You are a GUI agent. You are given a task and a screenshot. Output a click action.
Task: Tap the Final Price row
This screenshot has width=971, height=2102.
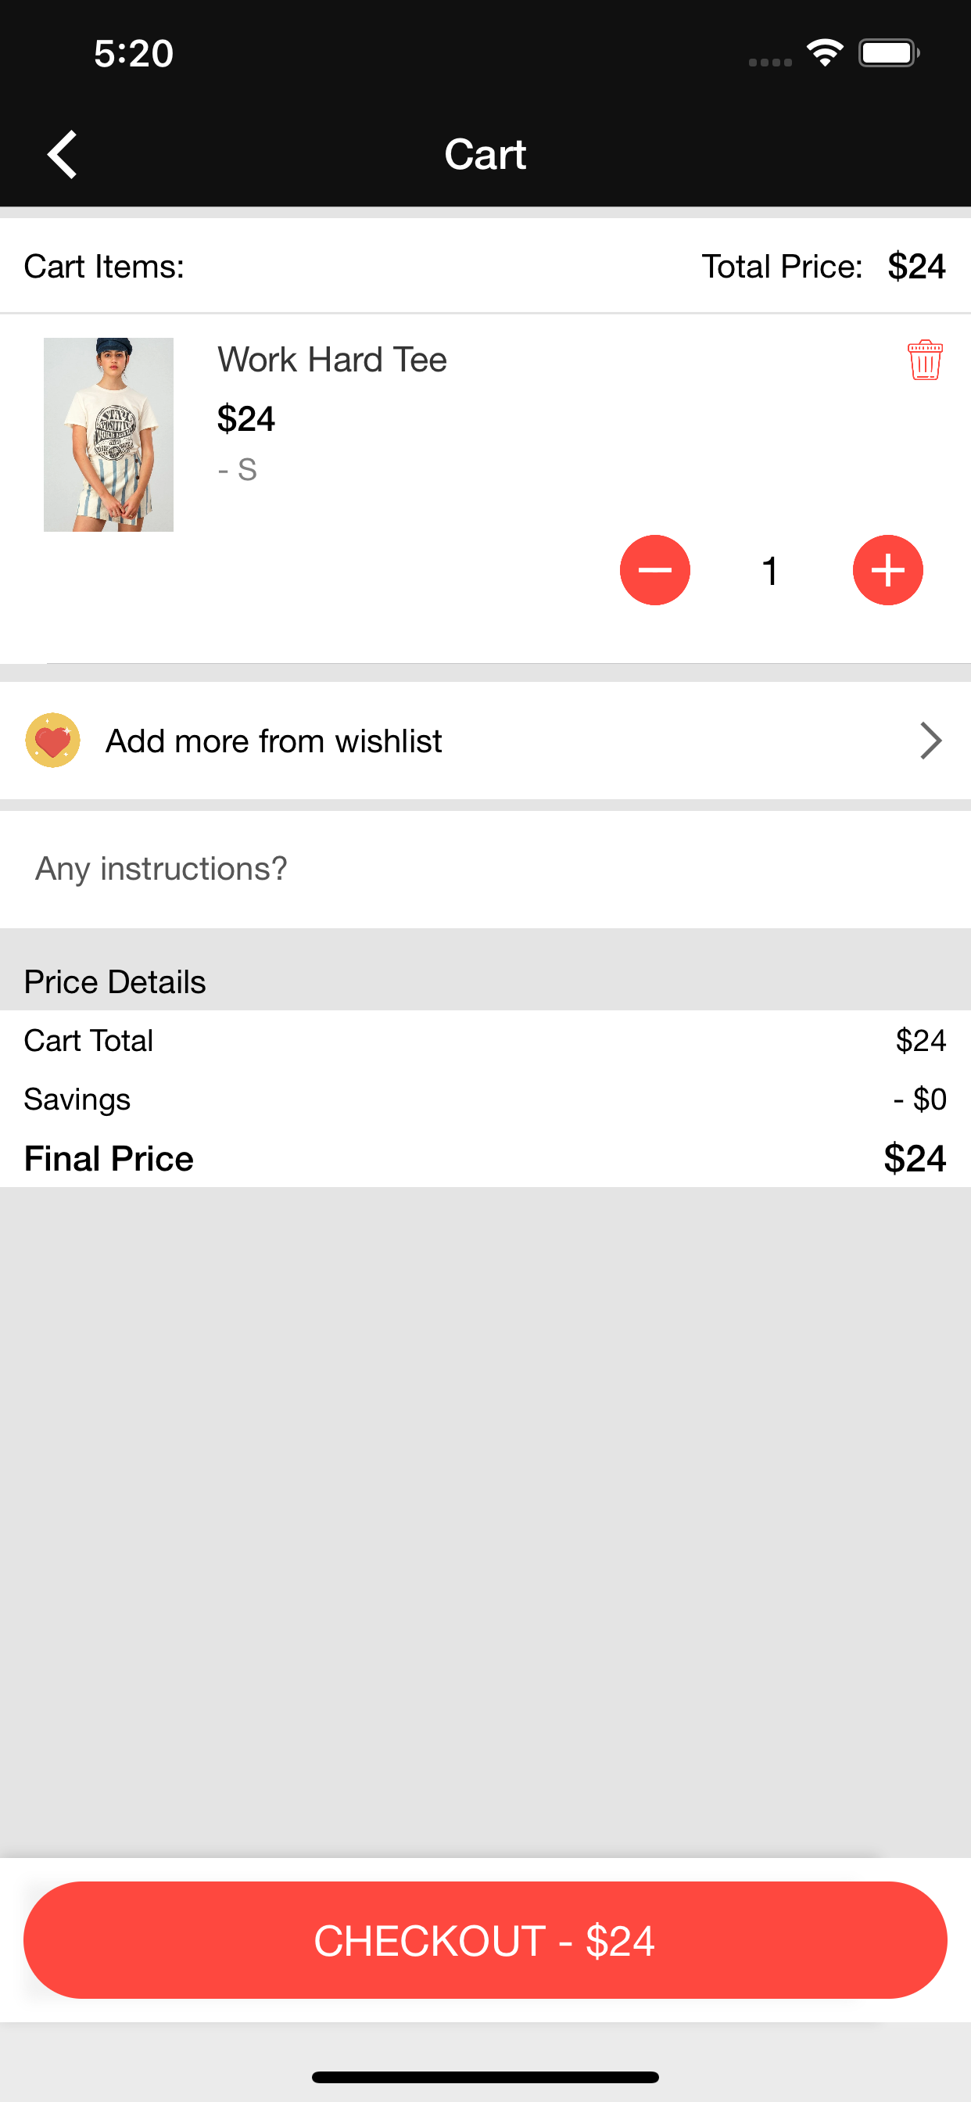point(485,1159)
